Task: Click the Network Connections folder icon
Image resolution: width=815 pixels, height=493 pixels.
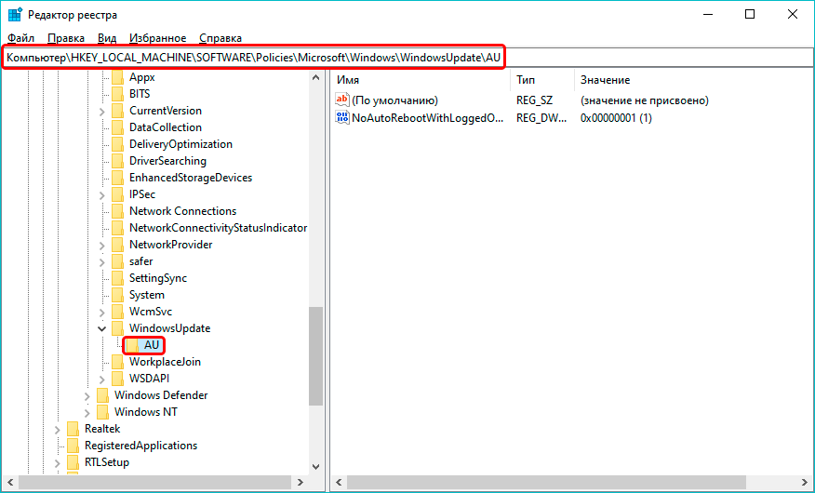Action: coord(118,211)
